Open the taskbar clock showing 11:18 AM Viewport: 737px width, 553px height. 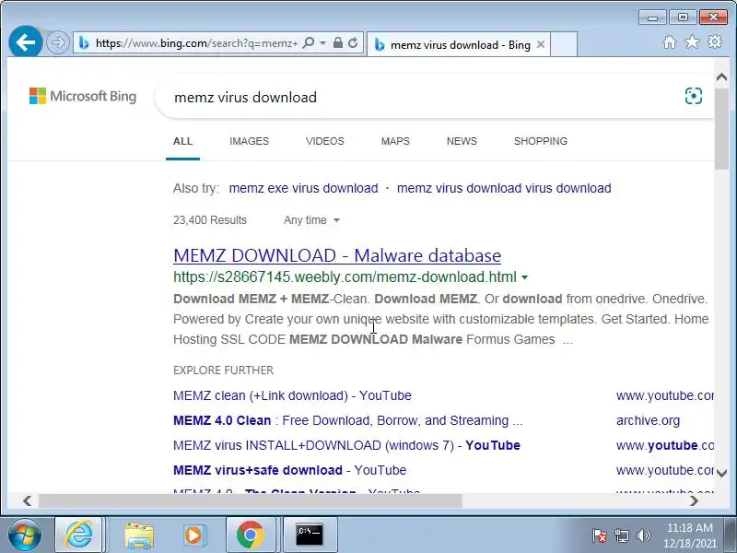coord(689,535)
